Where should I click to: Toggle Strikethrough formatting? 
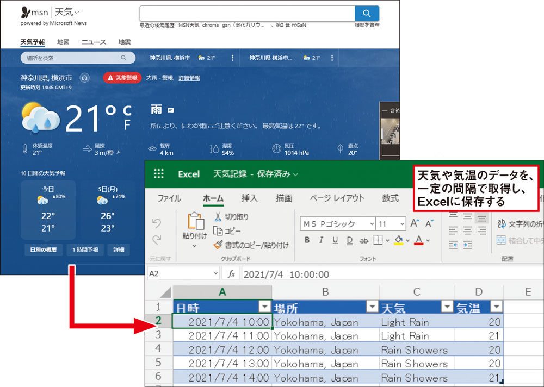pyautogui.click(x=363, y=240)
